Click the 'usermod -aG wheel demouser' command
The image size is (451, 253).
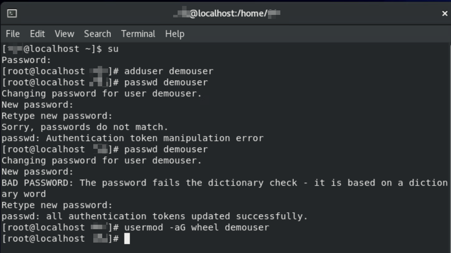click(x=196, y=228)
